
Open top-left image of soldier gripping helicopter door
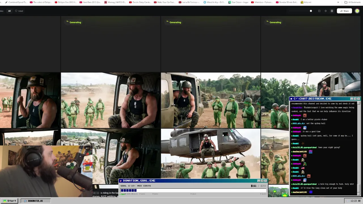coord(30,100)
